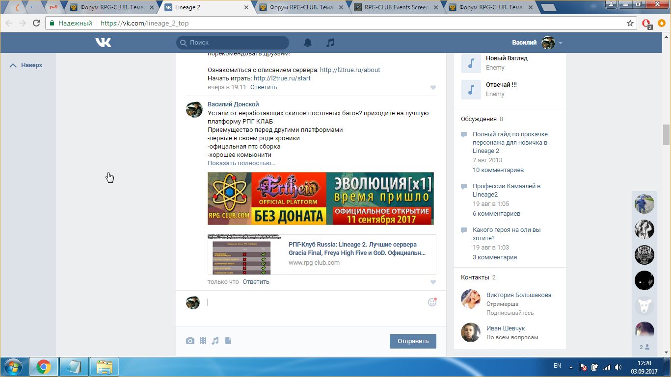
Task: Open Виктория Большакова contact
Action: [x=519, y=295]
